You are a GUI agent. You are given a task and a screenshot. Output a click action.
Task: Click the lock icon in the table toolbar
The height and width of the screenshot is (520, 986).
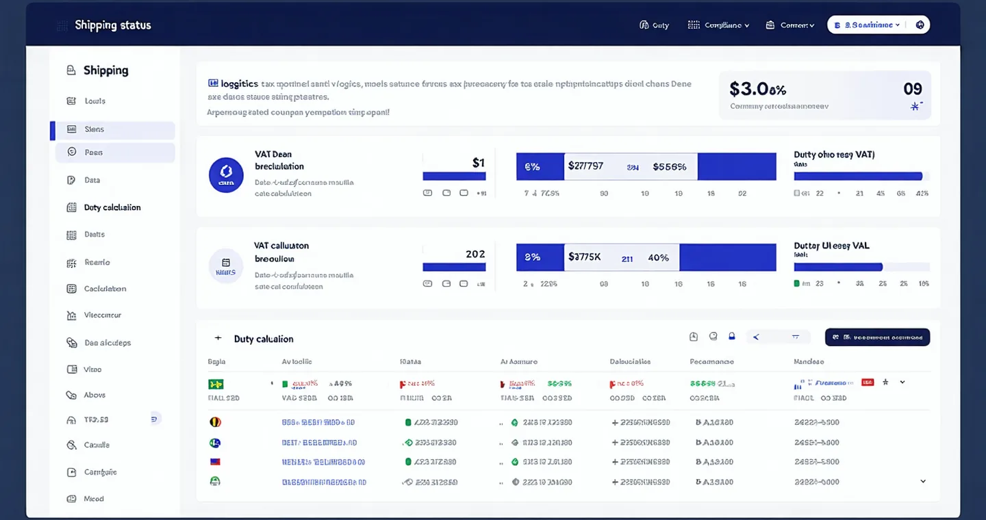point(732,337)
